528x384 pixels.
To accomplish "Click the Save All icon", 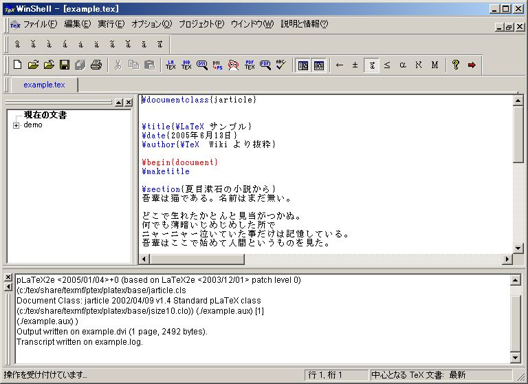I will pyautogui.click(x=80, y=65).
